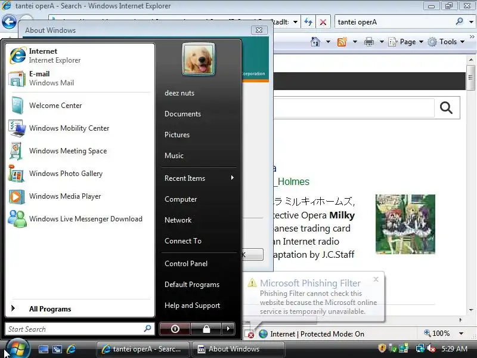Open Windows Photo Gallery

point(80,174)
